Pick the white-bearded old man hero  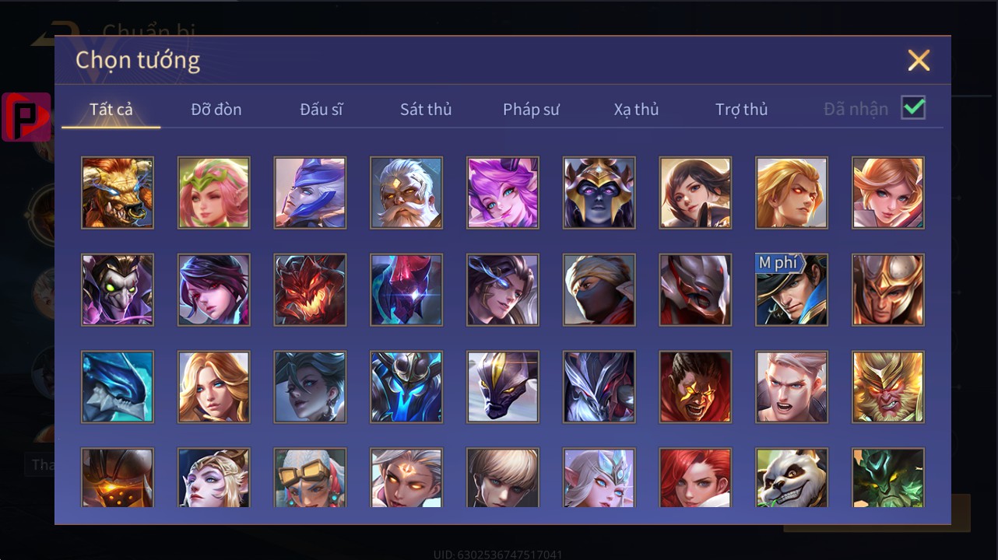tap(406, 193)
